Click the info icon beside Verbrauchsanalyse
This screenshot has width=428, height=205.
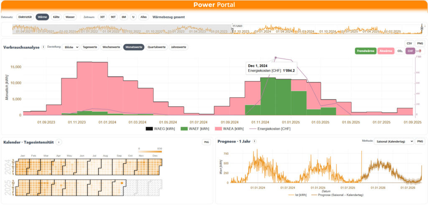(x=43, y=47)
